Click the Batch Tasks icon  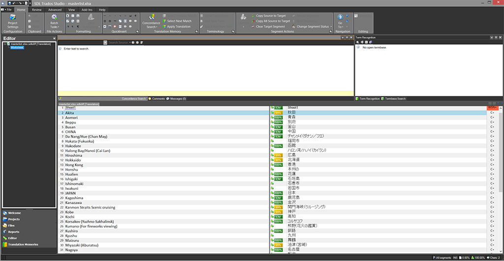pos(54,20)
